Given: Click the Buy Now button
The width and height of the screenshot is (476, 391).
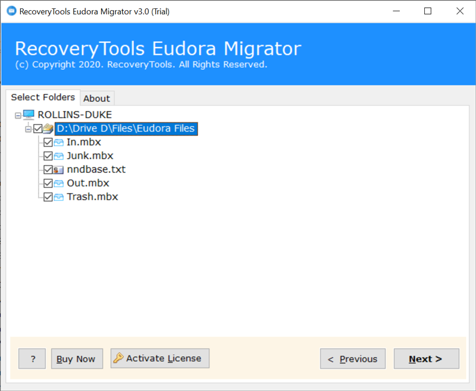Looking at the screenshot, I should tap(77, 359).
